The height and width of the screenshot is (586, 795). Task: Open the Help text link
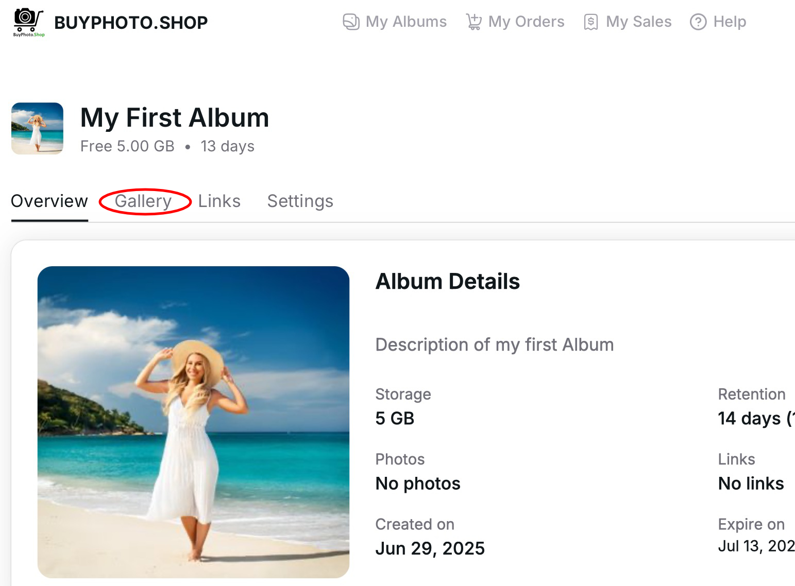pyautogui.click(x=730, y=22)
